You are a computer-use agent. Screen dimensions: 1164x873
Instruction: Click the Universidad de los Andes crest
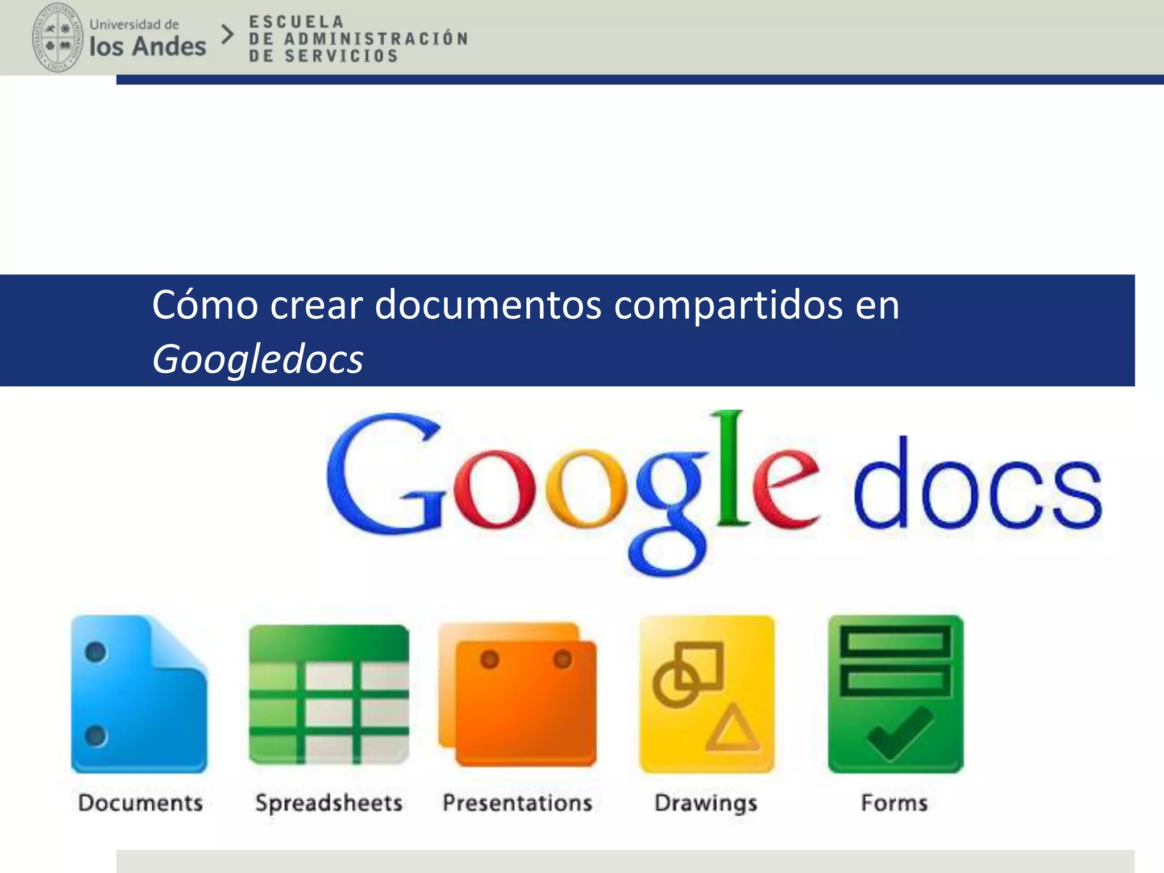(57, 38)
